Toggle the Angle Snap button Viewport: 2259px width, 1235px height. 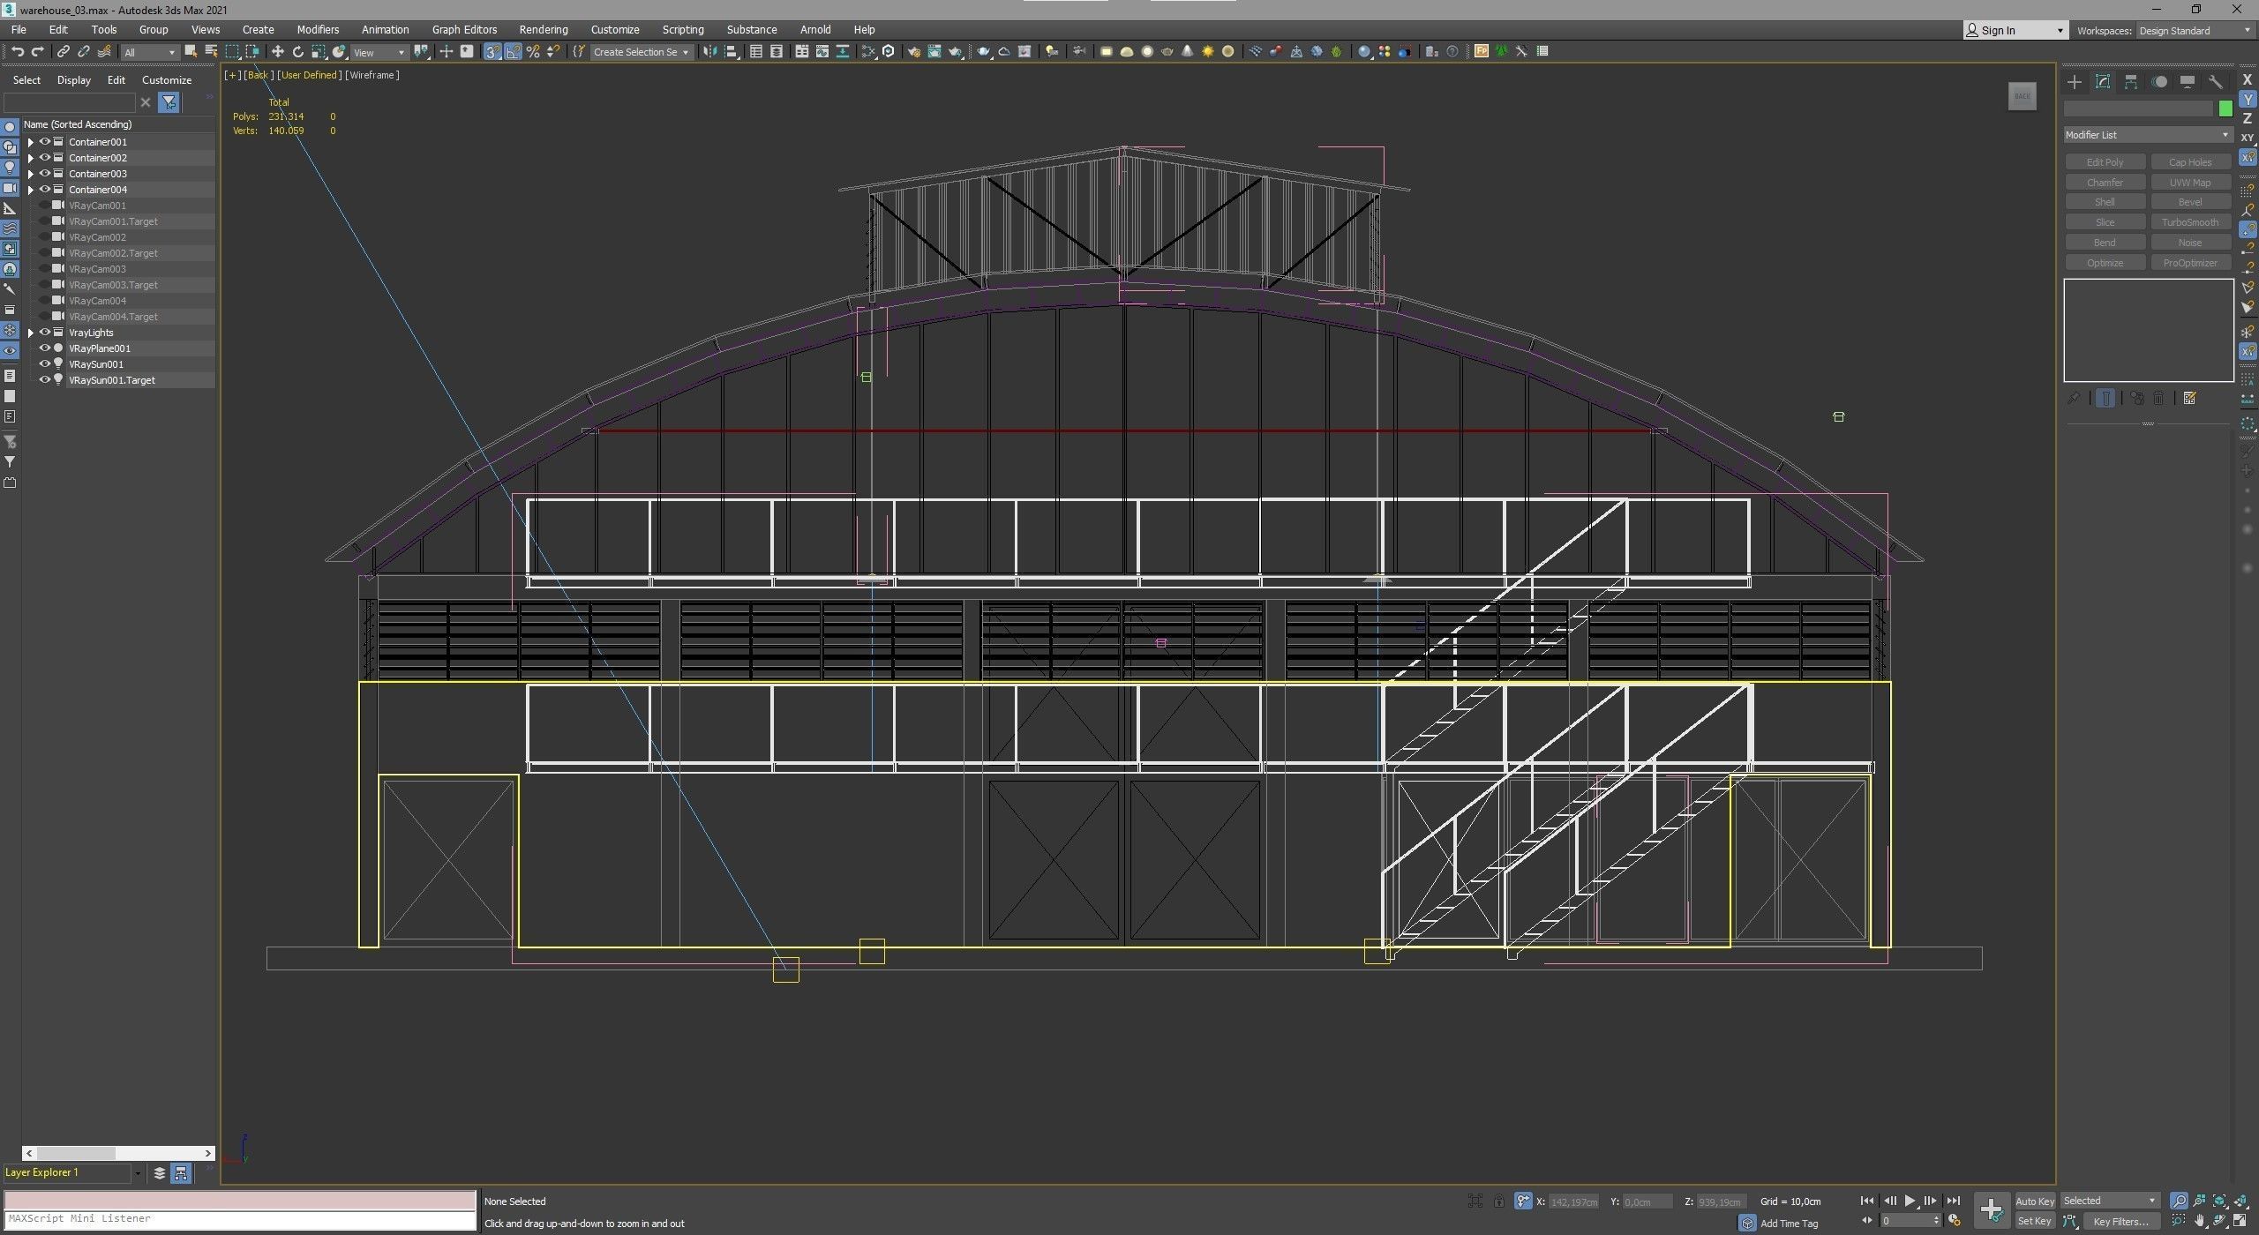pyautogui.click(x=513, y=52)
